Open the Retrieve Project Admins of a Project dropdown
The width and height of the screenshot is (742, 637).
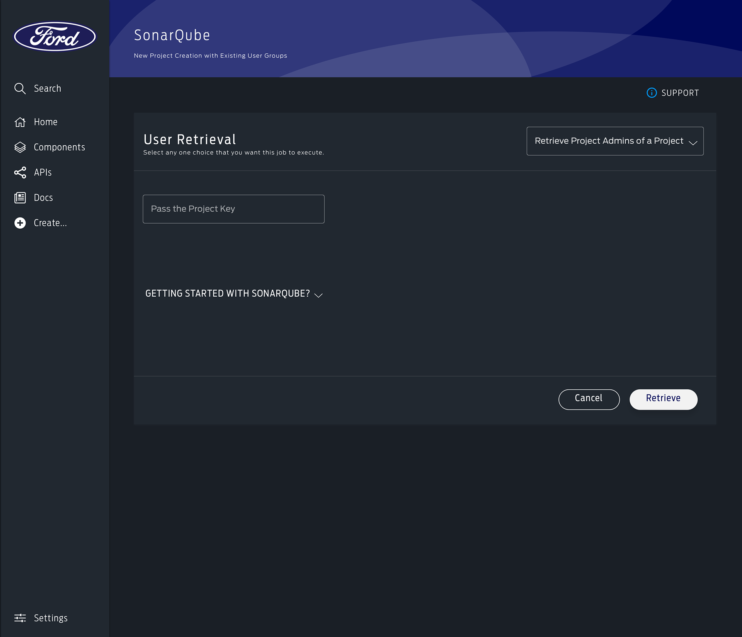click(615, 141)
